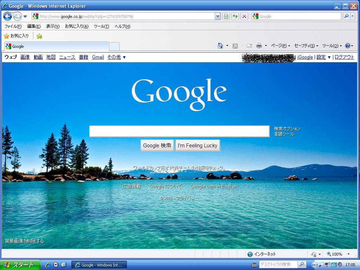Click the Read Mail icon
Screen dimensions: 360x270
coord(249,46)
